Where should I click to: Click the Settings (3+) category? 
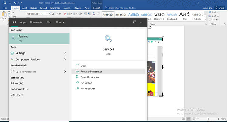coord(17,78)
